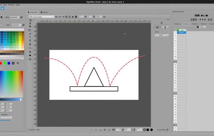Select the Ink tool below the Pencil
The width and height of the screenshot is (214, 136).
[x=30, y=23]
